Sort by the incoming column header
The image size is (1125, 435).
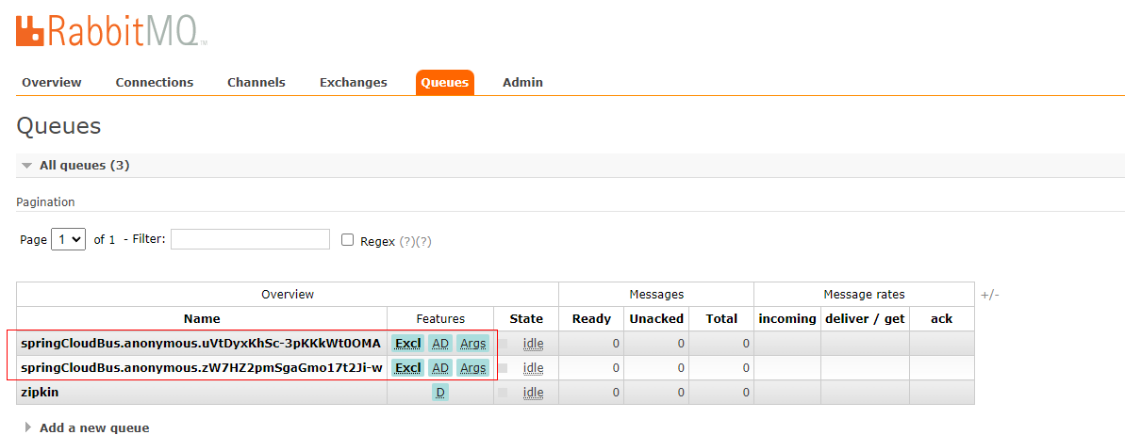tap(787, 319)
